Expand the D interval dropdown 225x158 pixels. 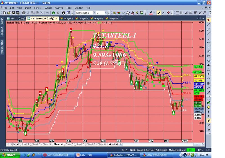[106, 13]
